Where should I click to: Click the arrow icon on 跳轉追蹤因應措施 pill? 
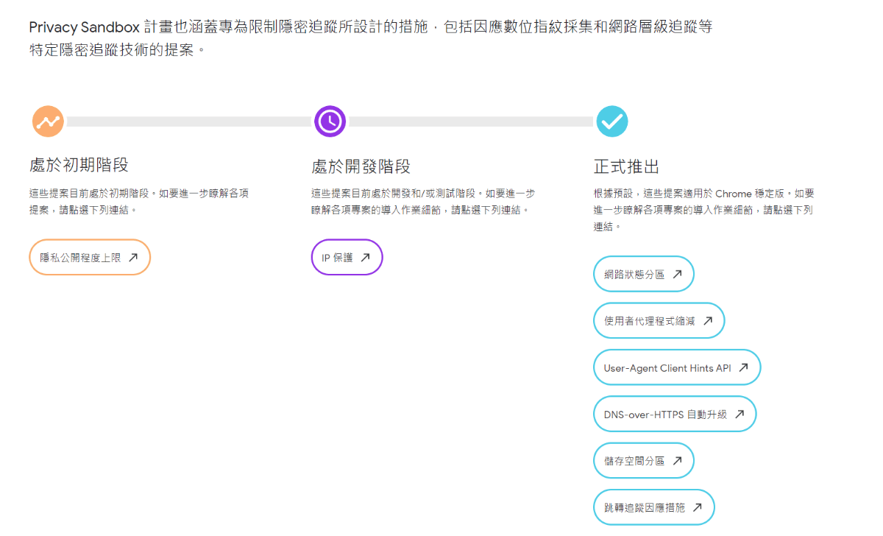click(695, 507)
